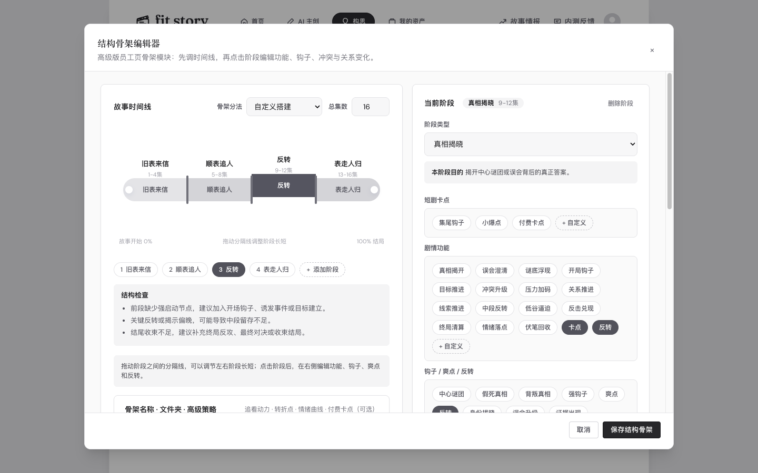Toggle 误会澄清 plot function
758x473 pixels.
(495, 271)
